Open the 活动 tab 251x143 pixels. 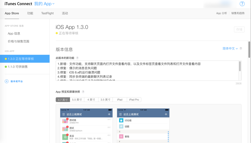pos(65,13)
